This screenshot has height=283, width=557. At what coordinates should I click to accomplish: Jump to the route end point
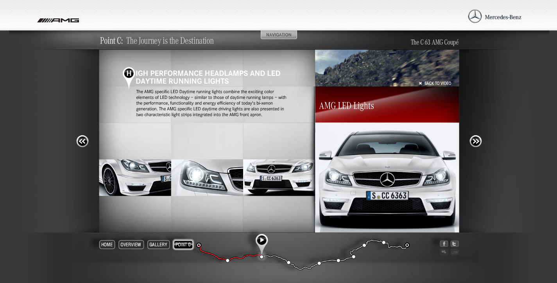pos(407,245)
